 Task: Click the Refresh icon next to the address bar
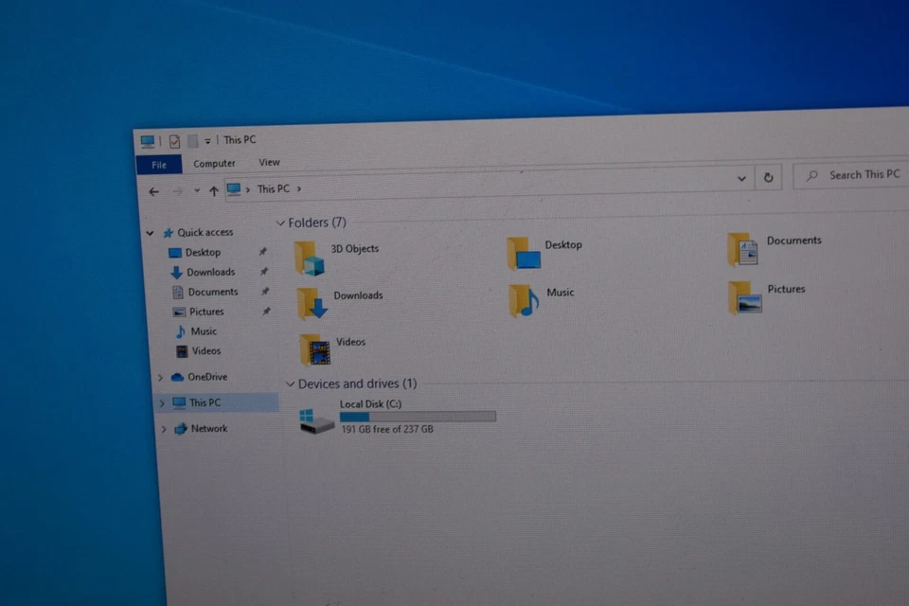click(768, 177)
